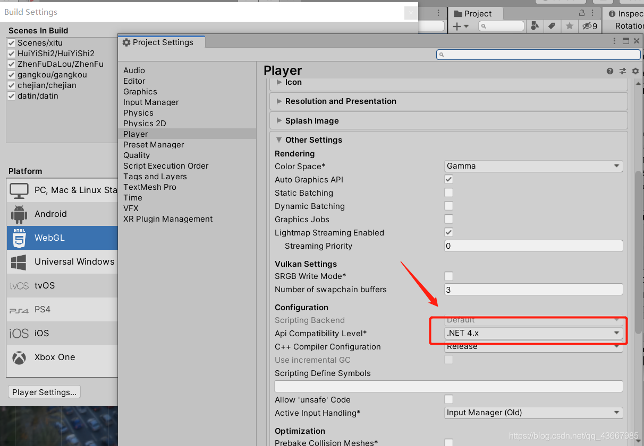Image resolution: width=644 pixels, height=446 pixels.
Task: Enable Static Batching checkbox
Action: (449, 193)
